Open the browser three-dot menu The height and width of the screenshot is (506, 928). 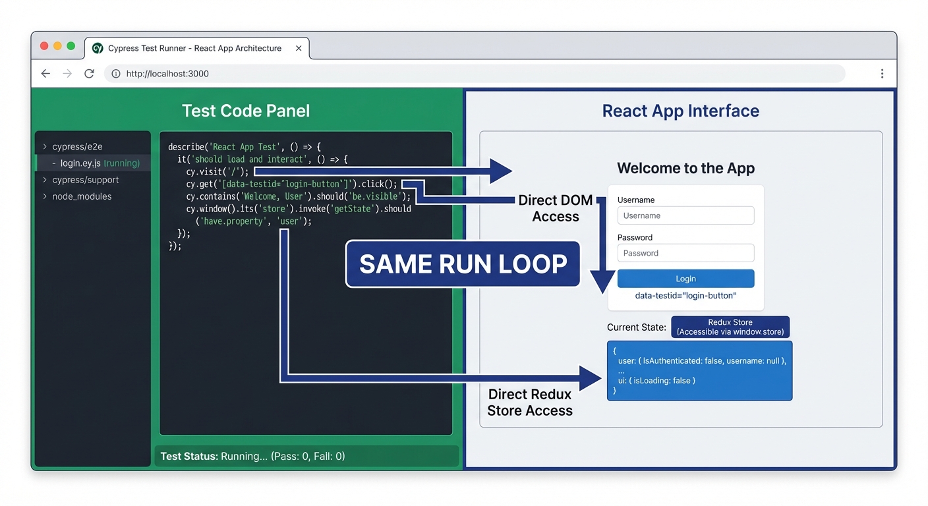(x=882, y=73)
